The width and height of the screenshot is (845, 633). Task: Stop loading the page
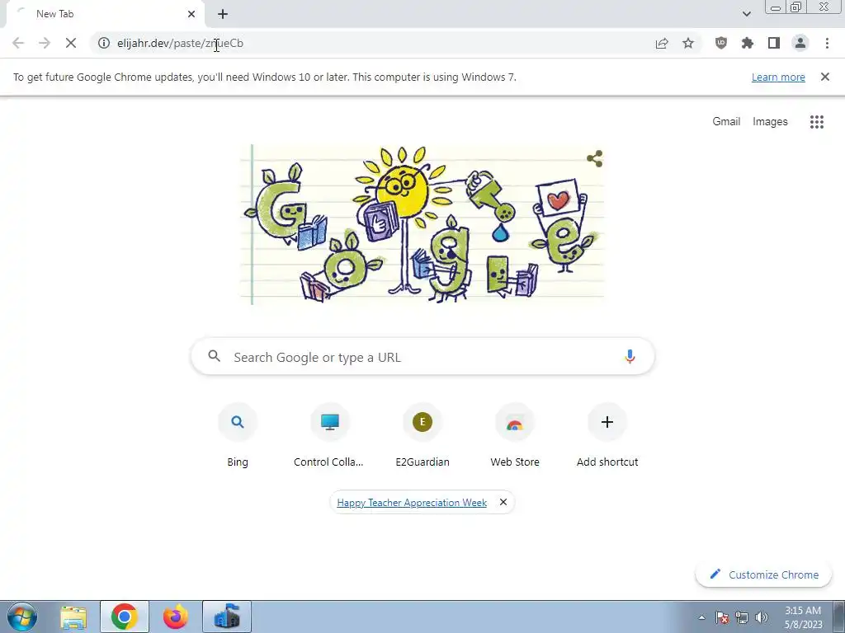(x=71, y=43)
